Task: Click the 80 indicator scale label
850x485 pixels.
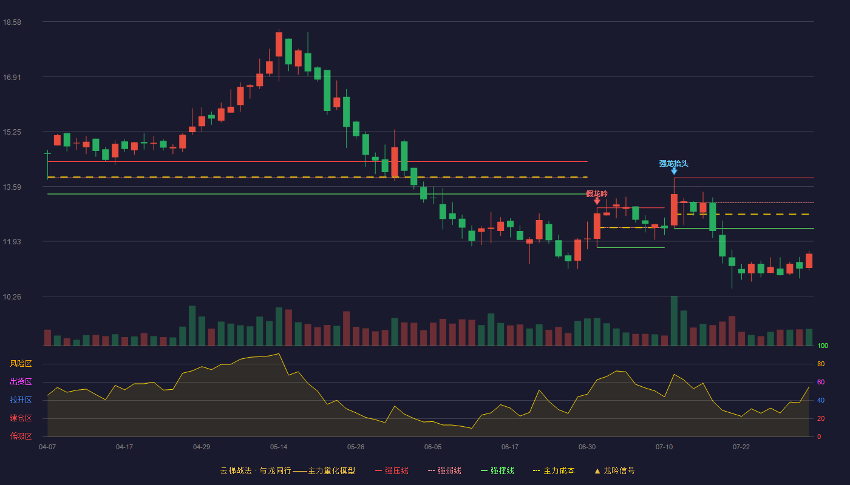Action: pos(821,364)
